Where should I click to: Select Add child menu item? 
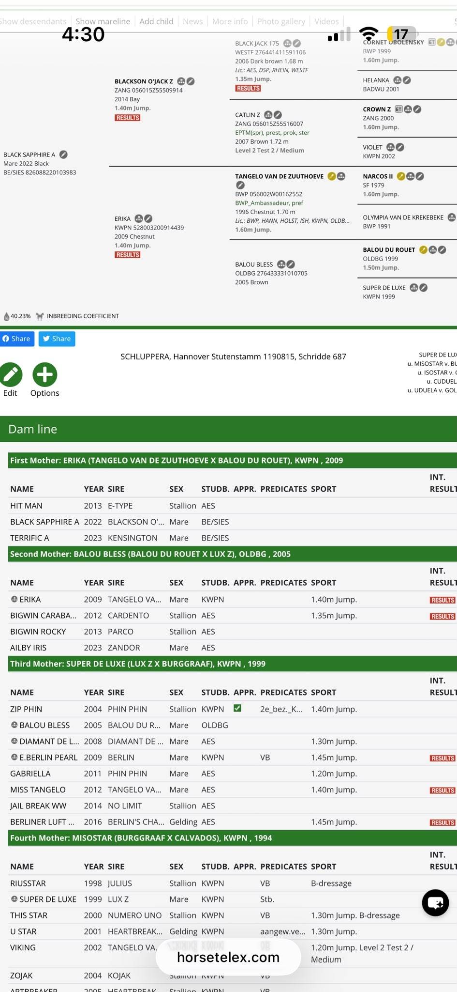[156, 21]
